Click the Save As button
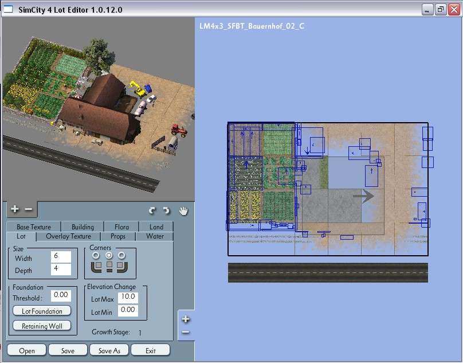Screen dimensions: 463x363 pos(109,350)
